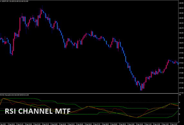
Task: Click the 8 Sep 12:40 time label
Action: point(165,124)
